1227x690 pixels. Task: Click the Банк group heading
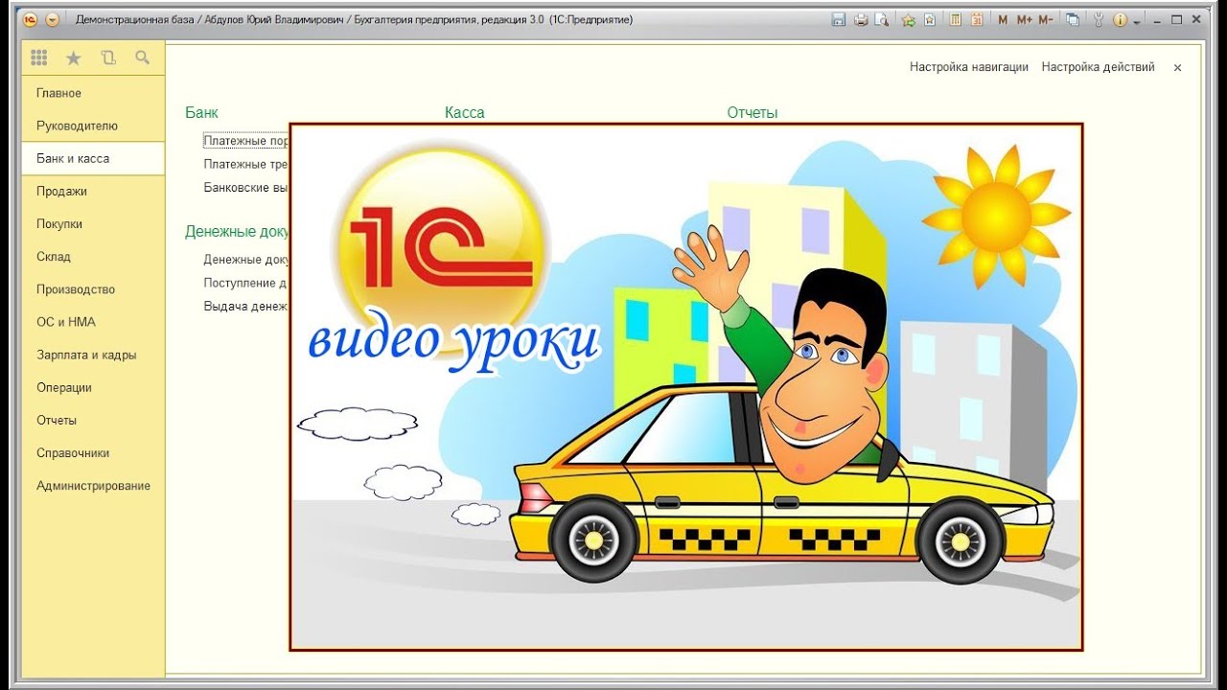(x=201, y=112)
